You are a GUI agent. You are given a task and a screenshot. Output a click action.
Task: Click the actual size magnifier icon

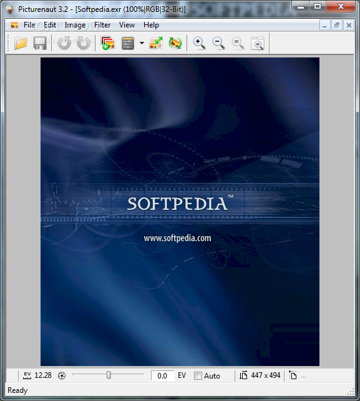click(238, 43)
